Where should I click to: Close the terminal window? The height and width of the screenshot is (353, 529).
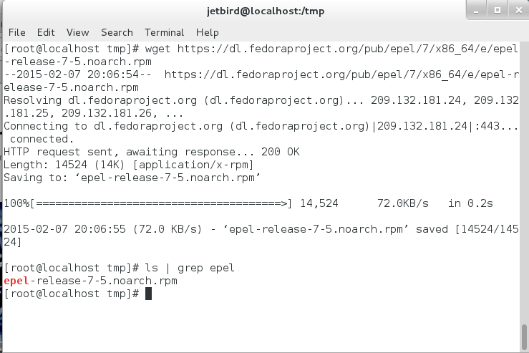point(519,11)
